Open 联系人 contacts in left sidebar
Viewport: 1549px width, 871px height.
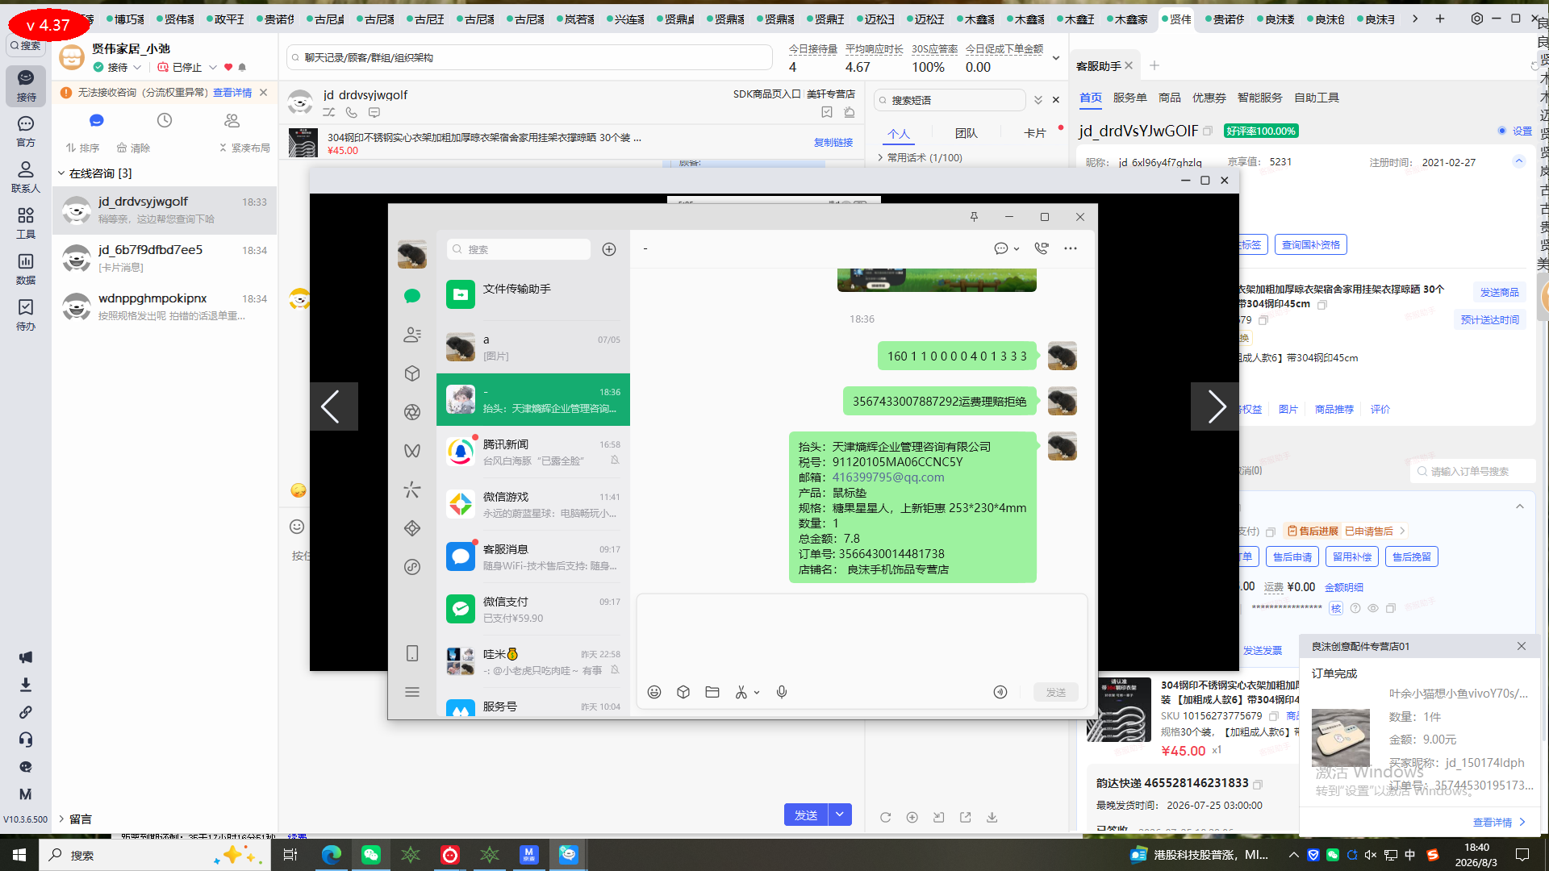[26, 177]
